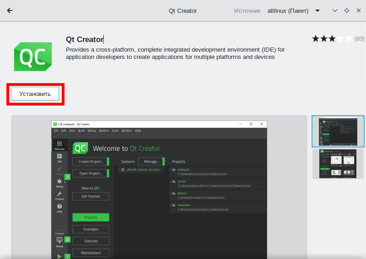The height and width of the screenshot is (259, 366).
Task: Click the Qt Creator title in the header bar
Action: (x=183, y=11)
